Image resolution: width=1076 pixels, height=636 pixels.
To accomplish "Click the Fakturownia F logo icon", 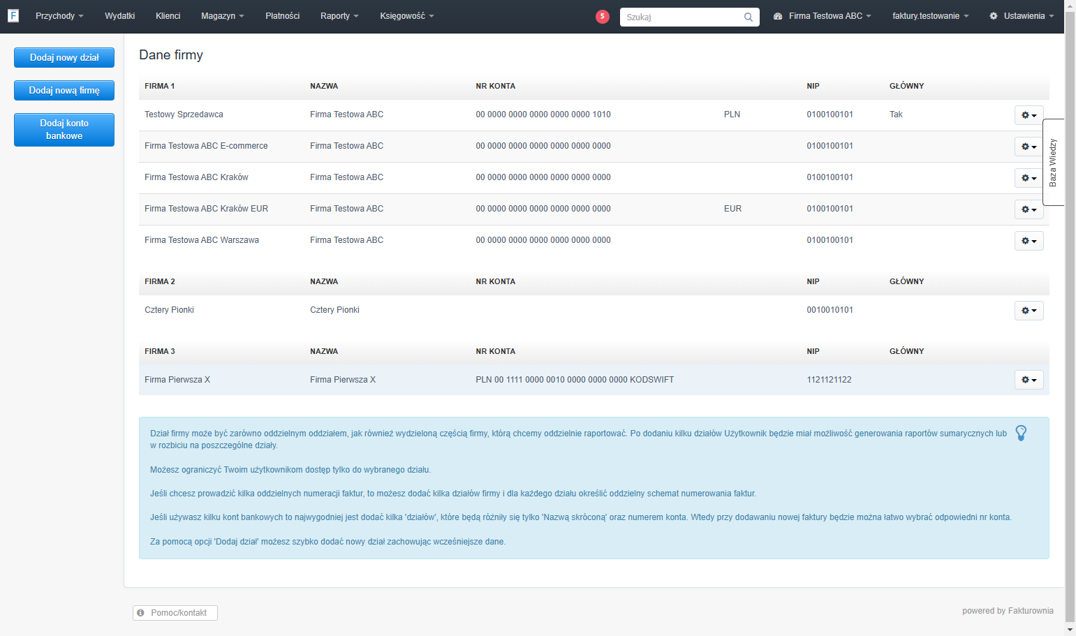I will click(x=13, y=15).
